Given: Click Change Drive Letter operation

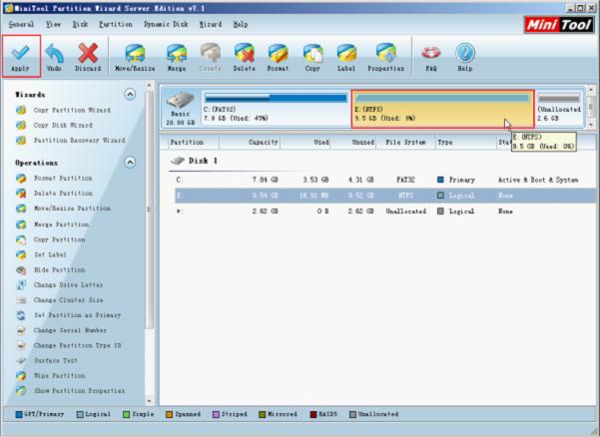Looking at the screenshot, I should tap(68, 284).
